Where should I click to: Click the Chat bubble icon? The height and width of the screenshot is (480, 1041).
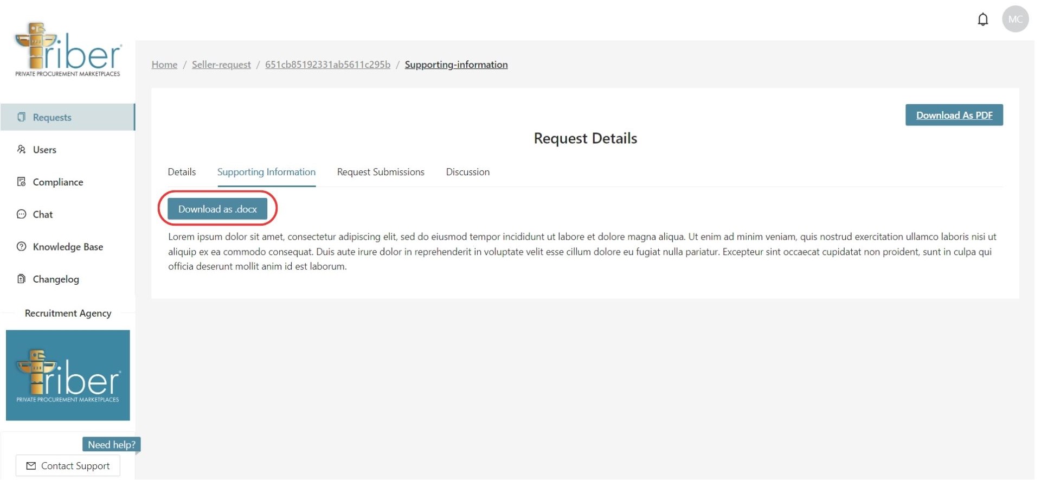[x=21, y=214]
